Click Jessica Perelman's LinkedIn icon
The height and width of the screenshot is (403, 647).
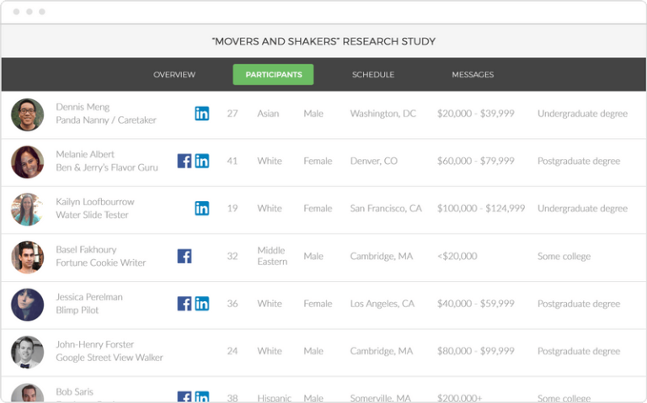[202, 304]
